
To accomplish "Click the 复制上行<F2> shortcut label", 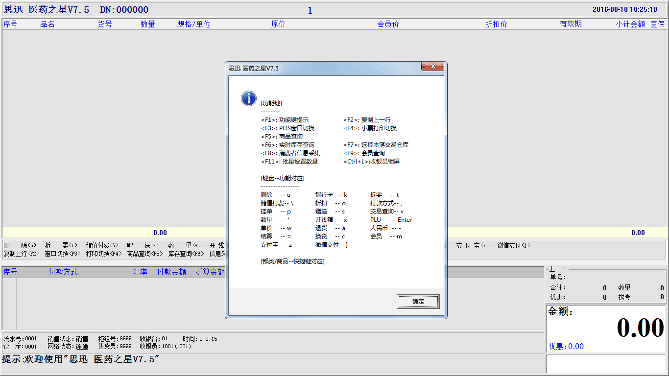I will click(x=22, y=254).
